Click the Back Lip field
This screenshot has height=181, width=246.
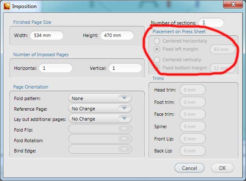(192, 151)
